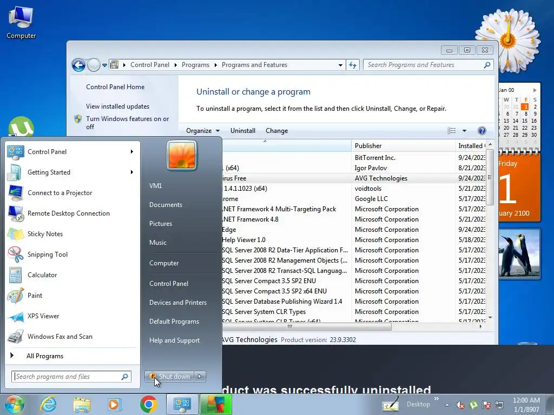Expand the Desktop toolbar chevron

[437, 399]
